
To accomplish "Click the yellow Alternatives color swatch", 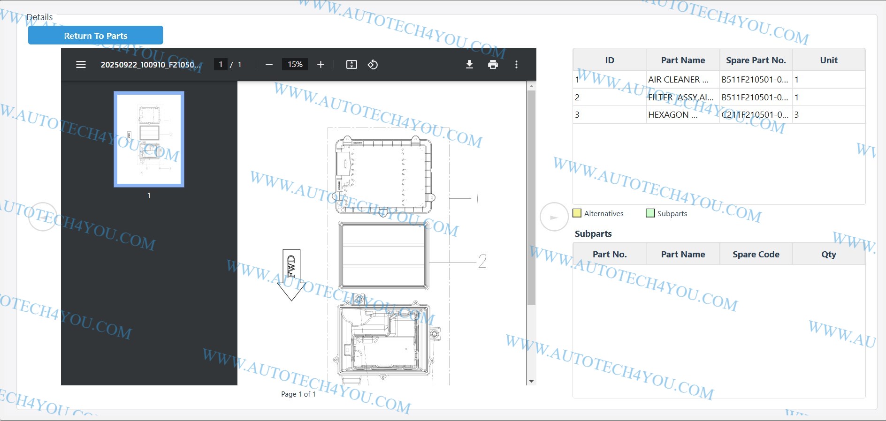I will 577,213.
